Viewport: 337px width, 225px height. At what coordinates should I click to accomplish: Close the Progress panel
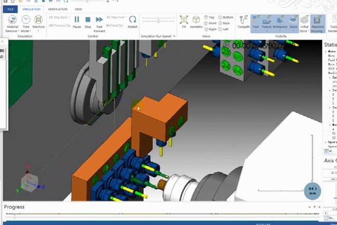319,207
